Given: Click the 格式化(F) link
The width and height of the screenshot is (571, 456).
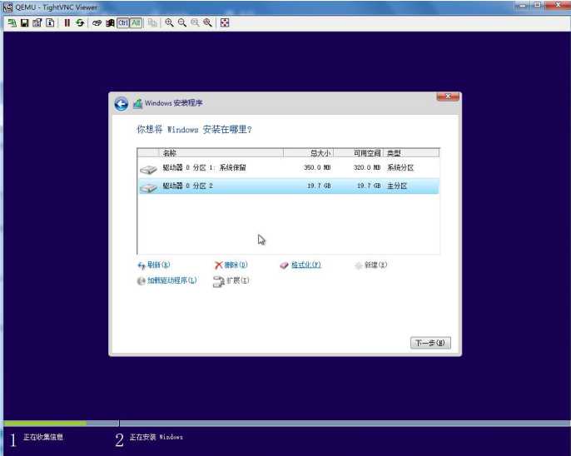Looking at the screenshot, I should 306,265.
